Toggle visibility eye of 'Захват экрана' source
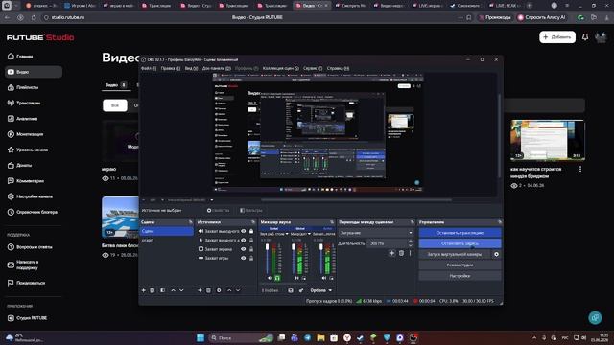Image resolution: width=614 pixels, height=345 pixels. coord(243,249)
